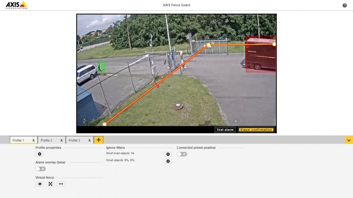The image size is (353, 198).
Task: Open the Profile properties gear settings
Action: click(39, 154)
